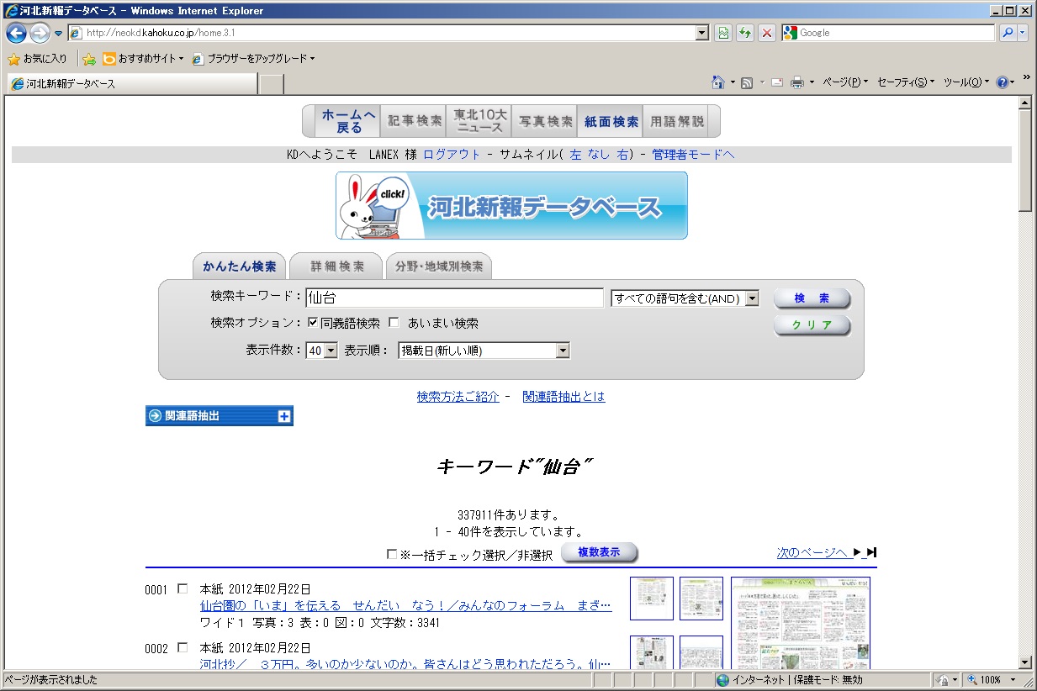Open the recent pages dropdown arrow

pyautogui.click(x=58, y=34)
